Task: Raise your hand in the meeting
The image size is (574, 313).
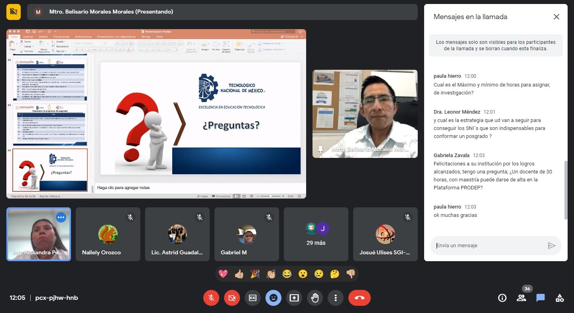Action: 315,298
